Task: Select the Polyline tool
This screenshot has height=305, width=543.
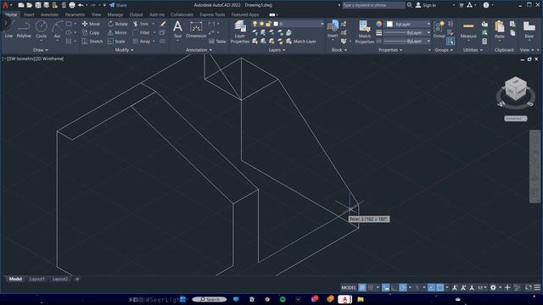Action: click(24, 29)
